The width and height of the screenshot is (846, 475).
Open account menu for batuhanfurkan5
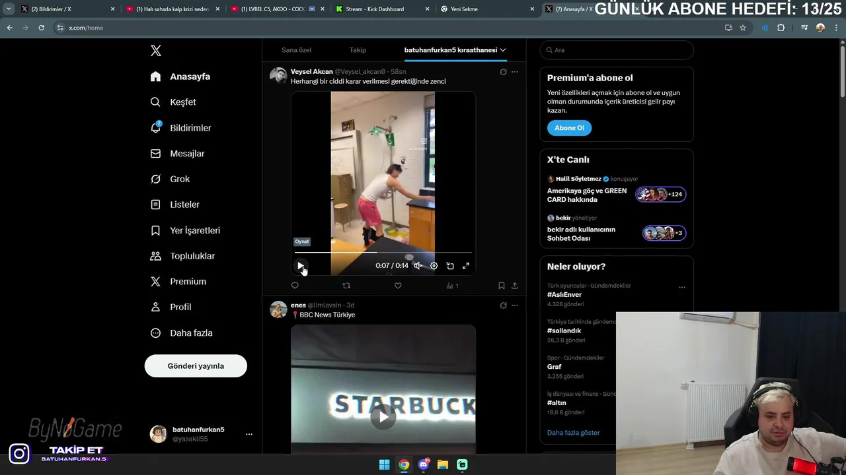pyautogui.click(x=249, y=434)
